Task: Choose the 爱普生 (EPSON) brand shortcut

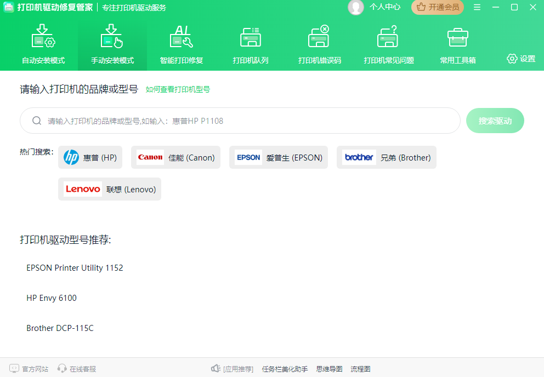Action: click(278, 157)
